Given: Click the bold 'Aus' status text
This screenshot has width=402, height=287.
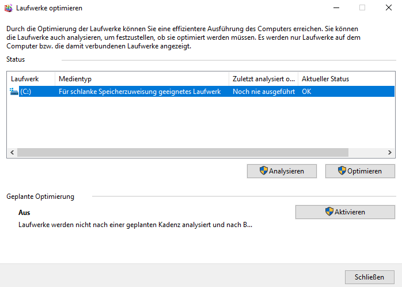Looking at the screenshot, I should pyautogui.click(x=24, y=213).
